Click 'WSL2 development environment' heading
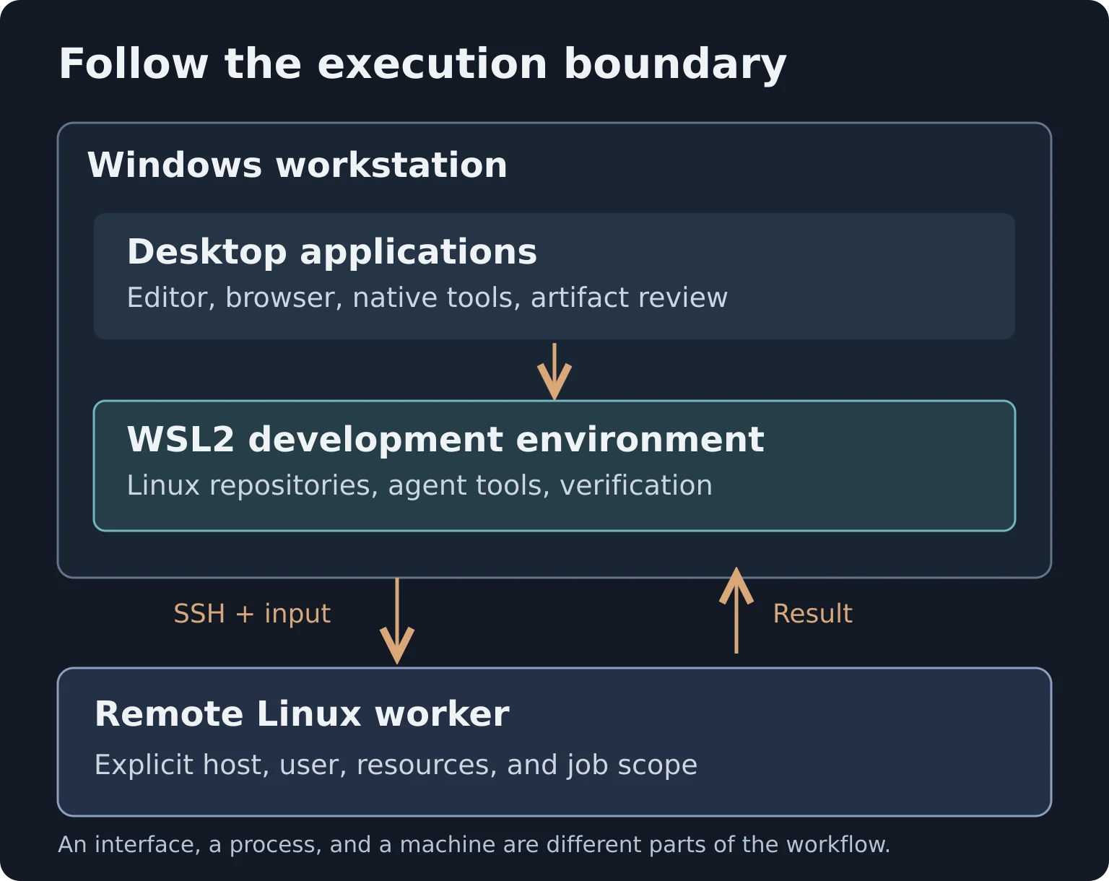 [x=445, y=440]
